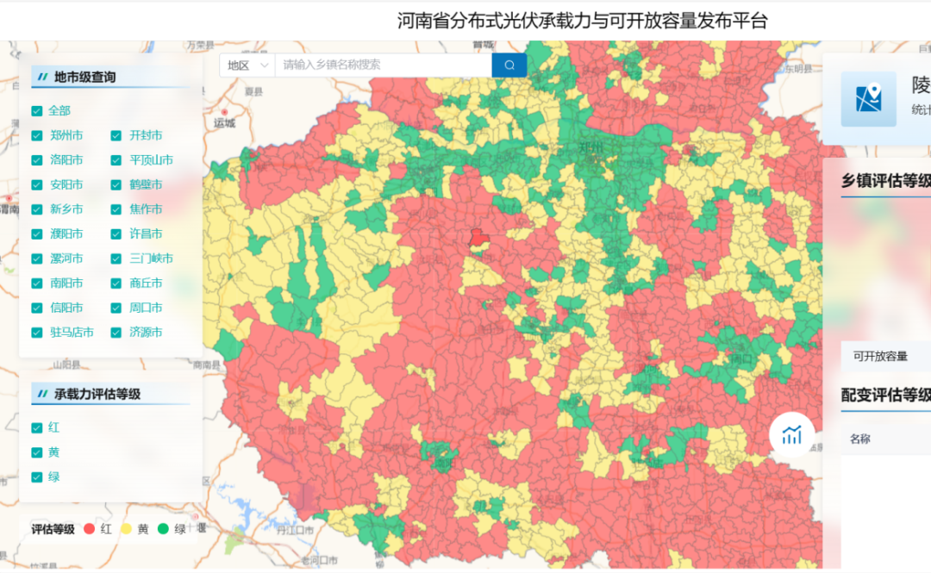This screenshot has height=573, width=931.
Task: Open the 地区 dropdown selector
Action: [247, 65]
